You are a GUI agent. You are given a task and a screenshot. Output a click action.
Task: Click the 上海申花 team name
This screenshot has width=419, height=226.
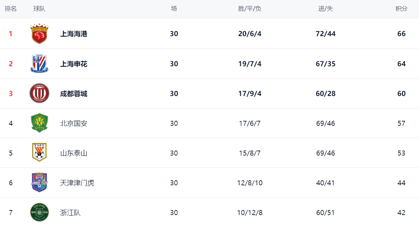[74, 64]
